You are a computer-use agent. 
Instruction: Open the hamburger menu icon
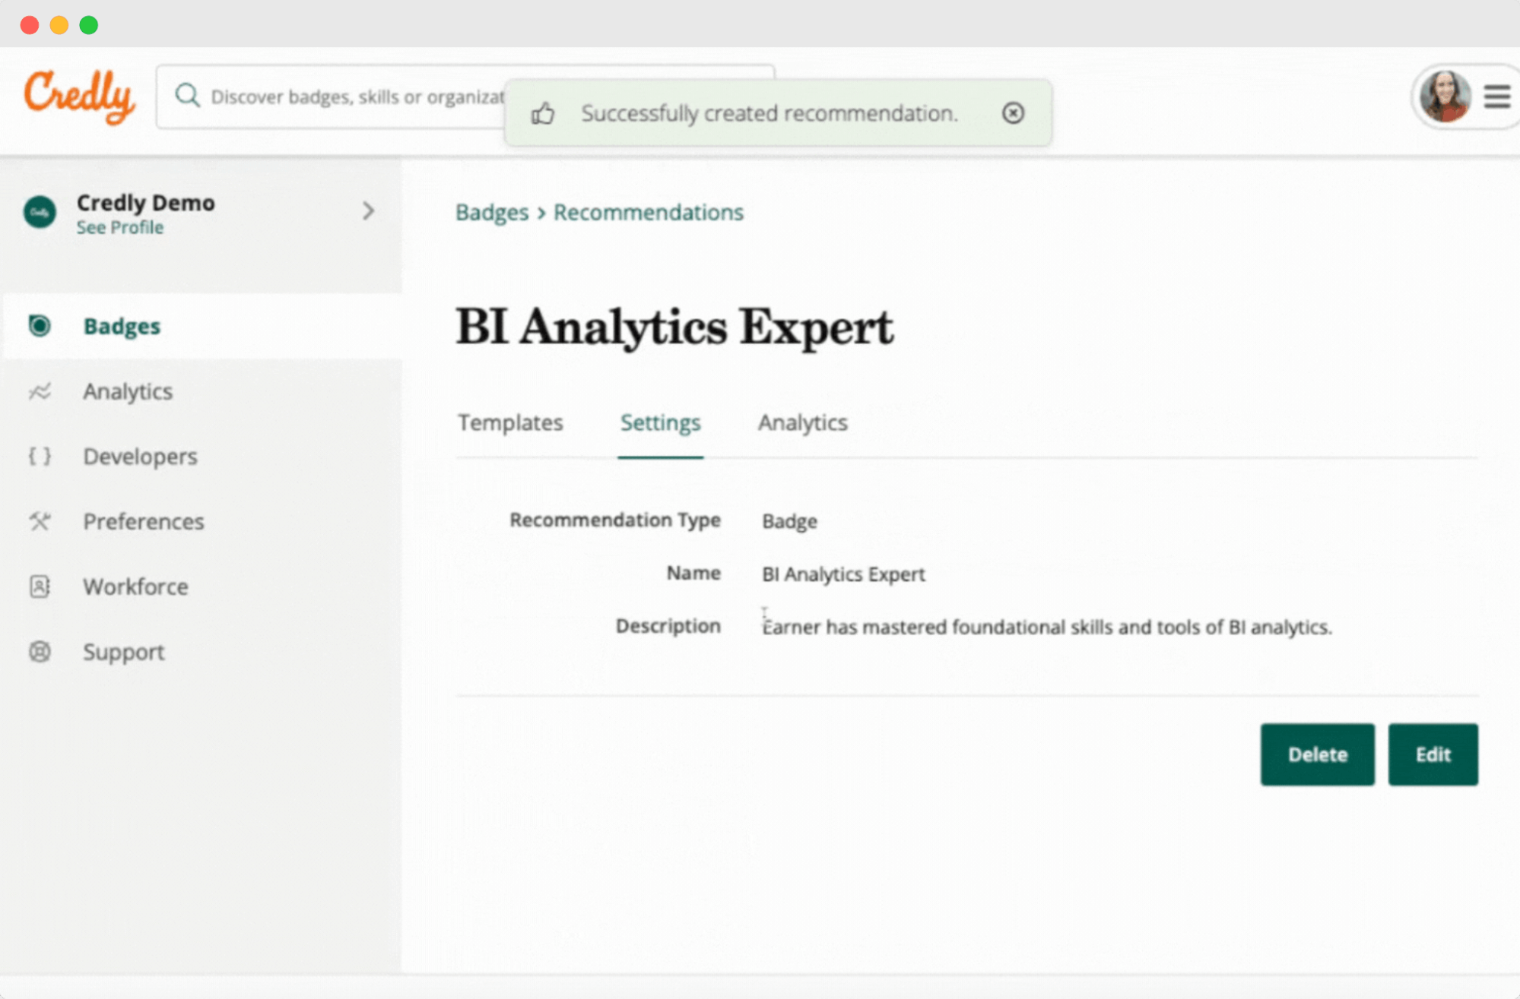coord(1496,96)
